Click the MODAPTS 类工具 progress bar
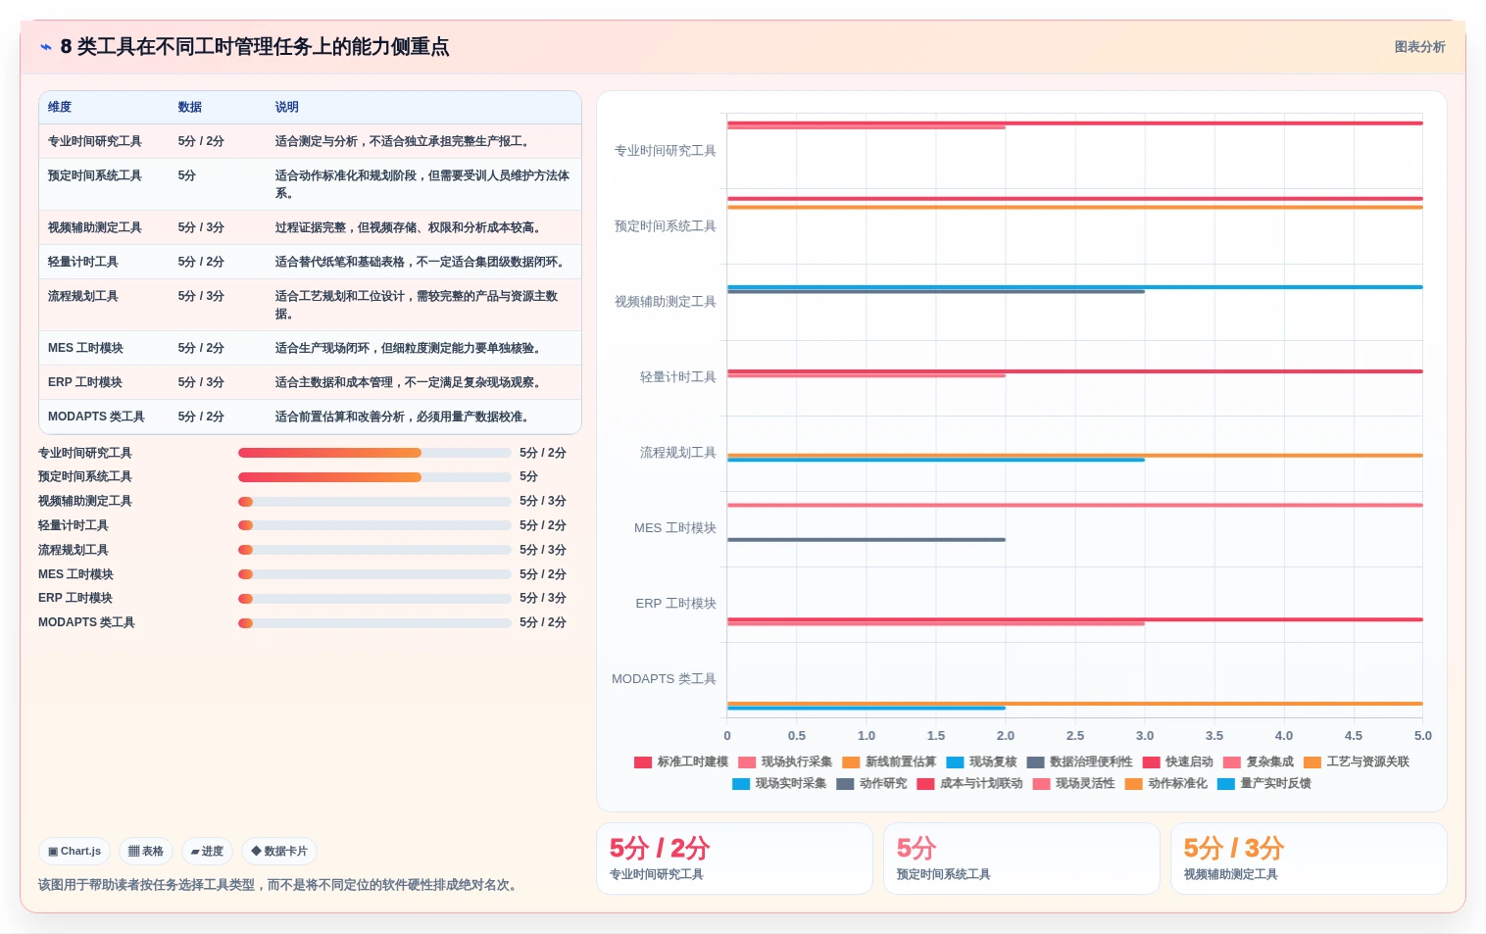The height and width of the screenshot is (934, 1486). point(374,622)
